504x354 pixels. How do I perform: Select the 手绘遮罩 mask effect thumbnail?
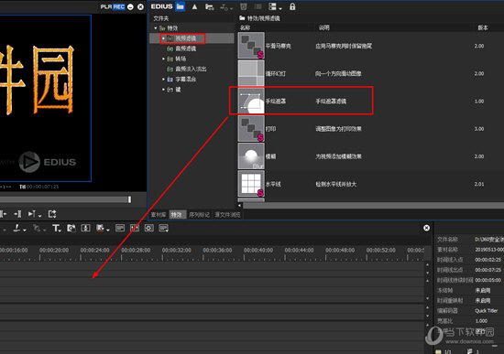(251, 102)
